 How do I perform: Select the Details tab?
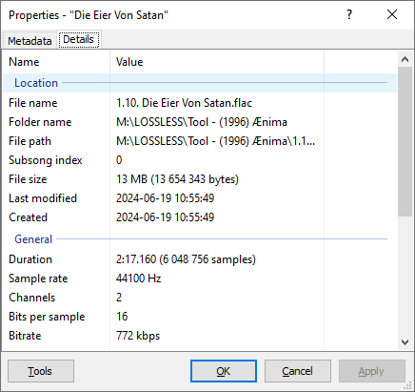tap(79, 39)
